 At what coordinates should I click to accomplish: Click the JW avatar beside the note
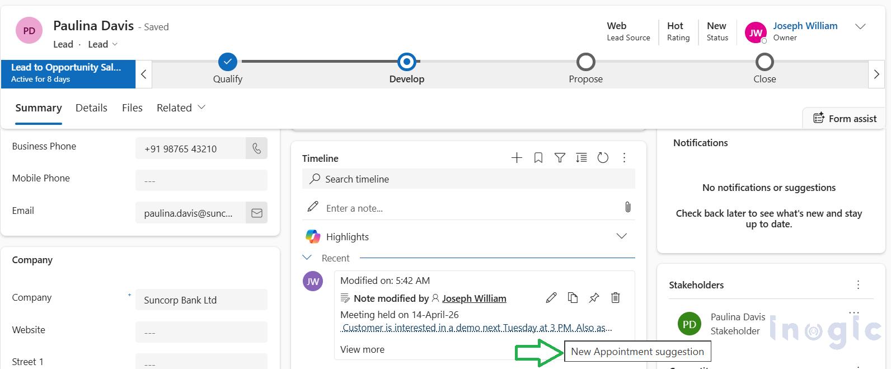pos(313,281)
